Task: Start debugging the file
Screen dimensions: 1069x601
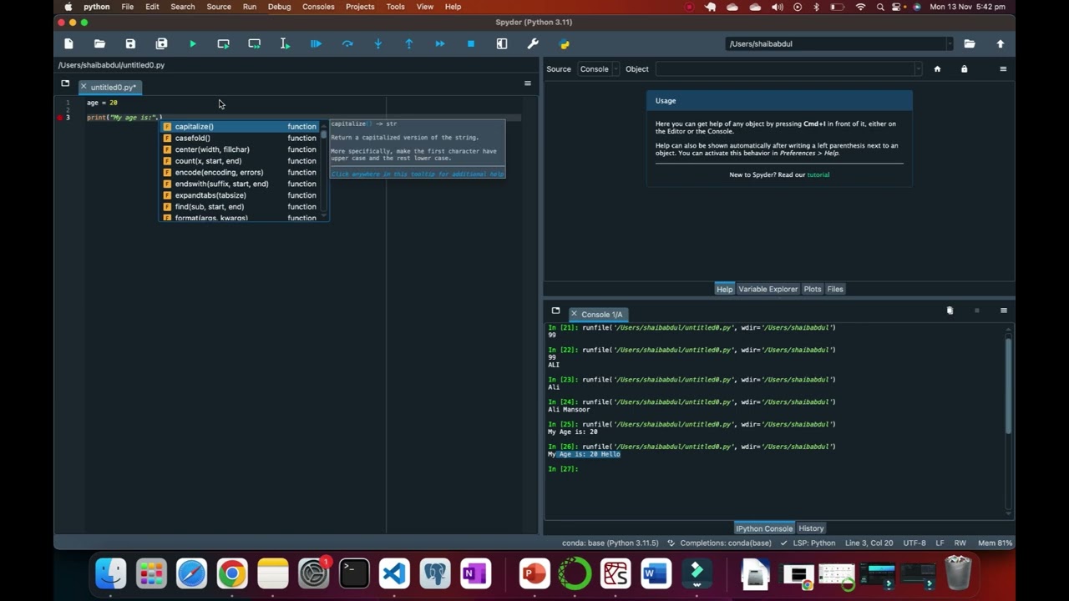Action: pos(316,43)
